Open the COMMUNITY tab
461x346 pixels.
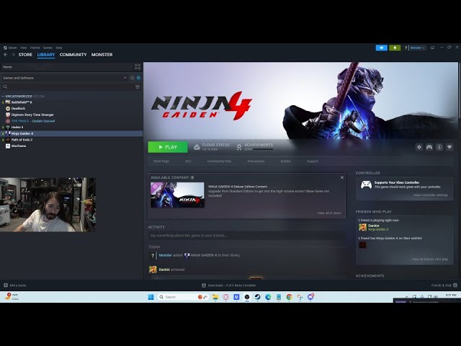tap(73, 55)
